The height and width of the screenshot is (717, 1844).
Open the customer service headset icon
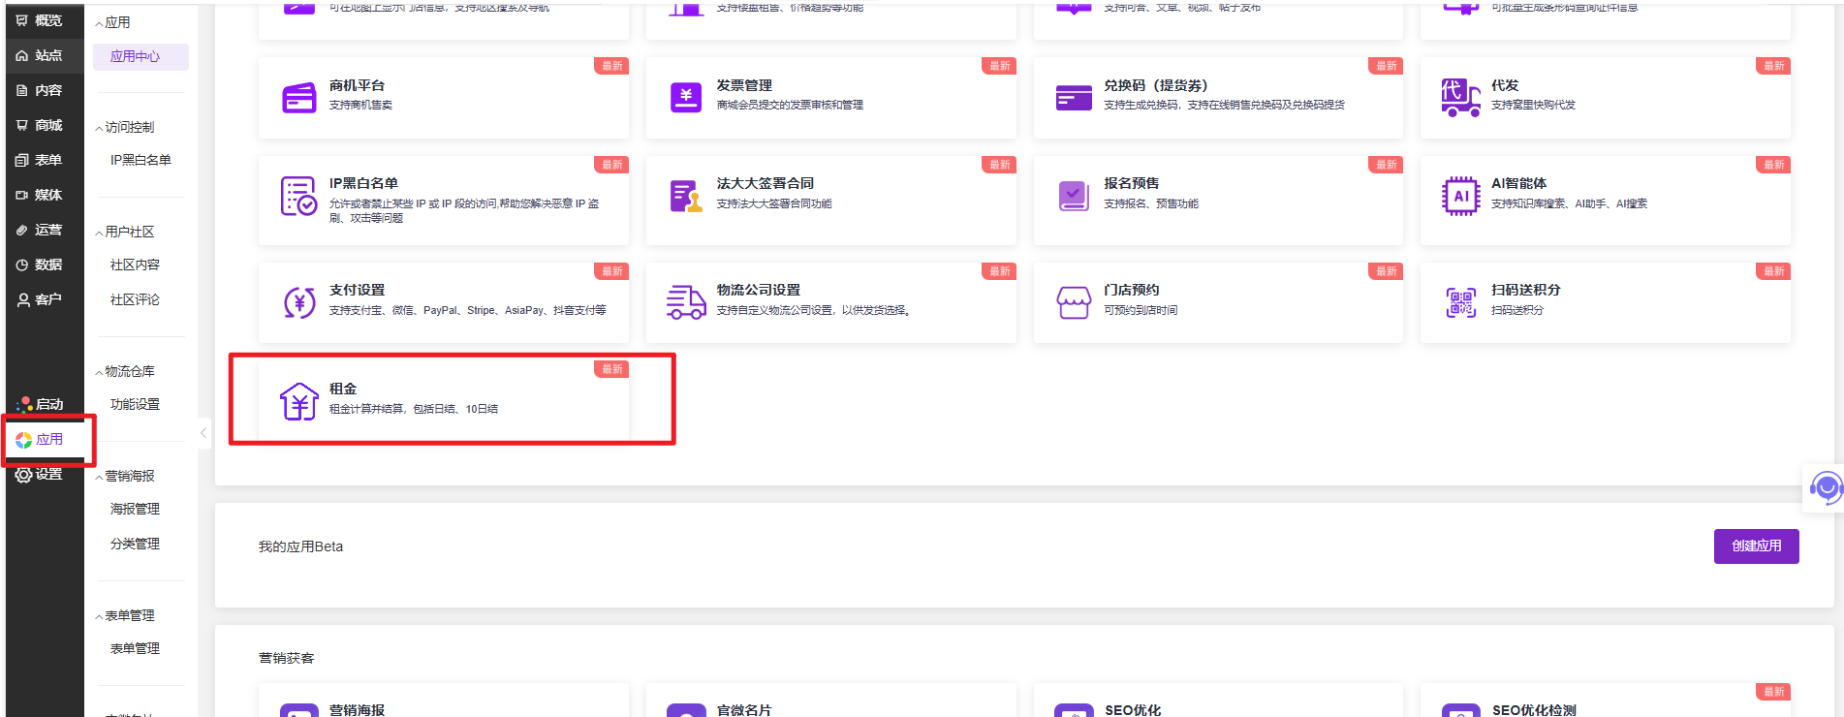(1827, 487)
